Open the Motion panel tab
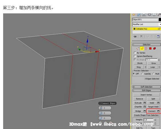This screenshot has width=161, height=129. pyautogui.click(x=149, y=15)
